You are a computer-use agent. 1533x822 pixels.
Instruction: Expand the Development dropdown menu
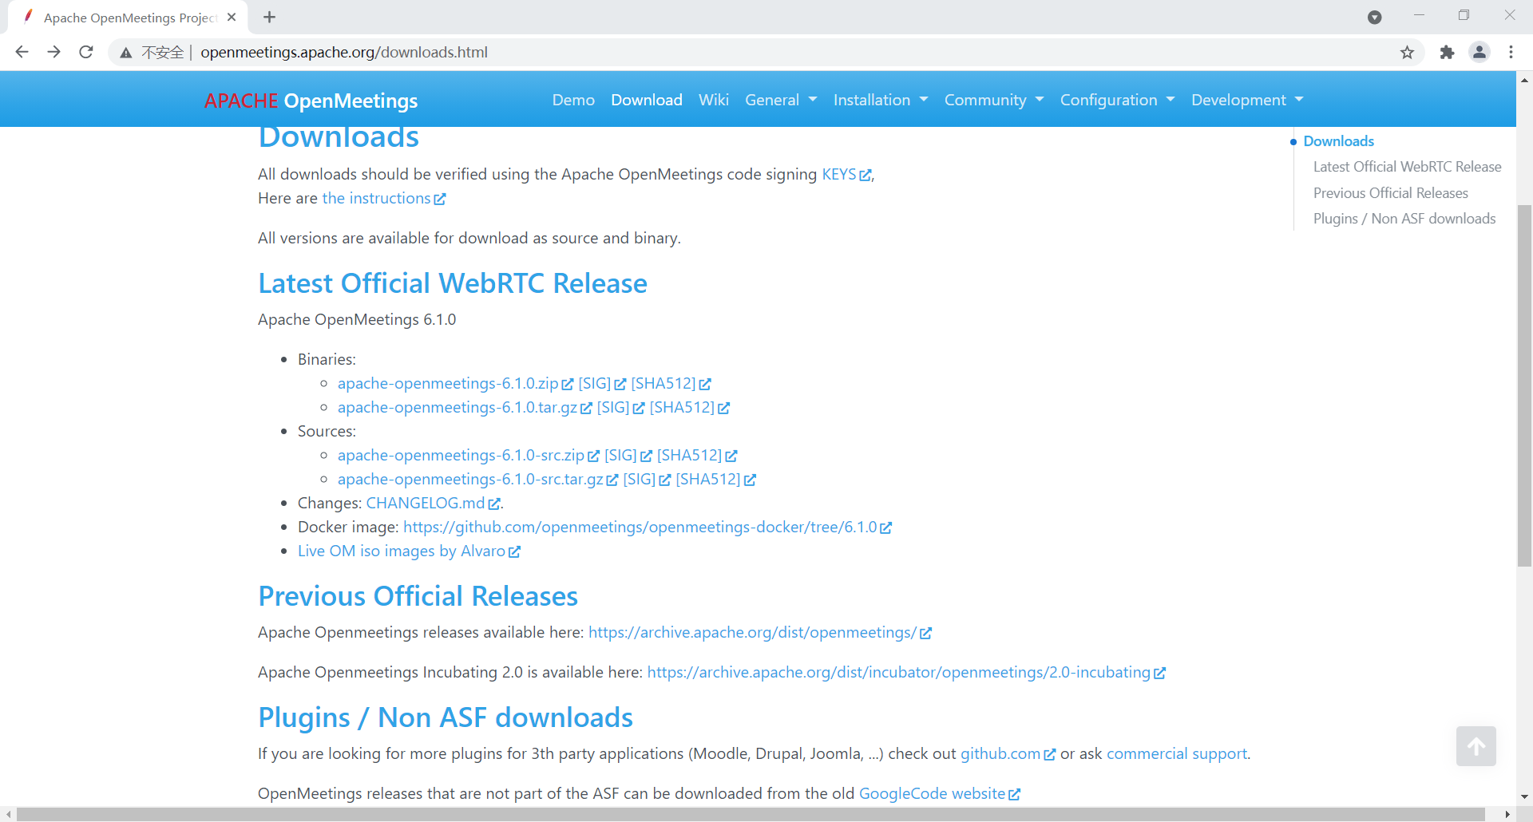[1247, 100]
